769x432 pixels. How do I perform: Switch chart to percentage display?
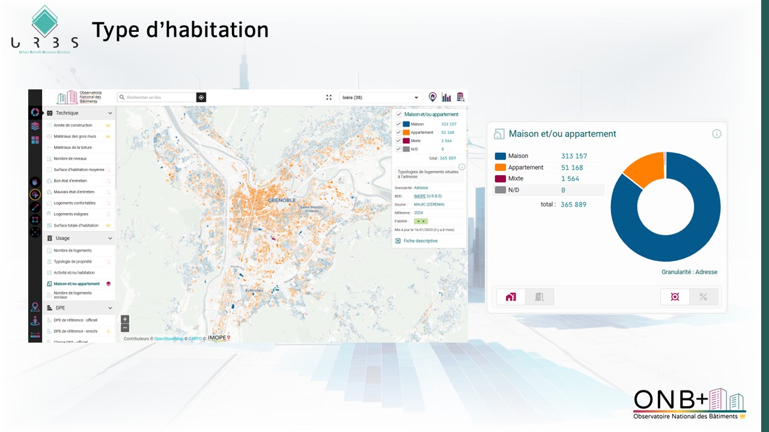click(703, 297)
